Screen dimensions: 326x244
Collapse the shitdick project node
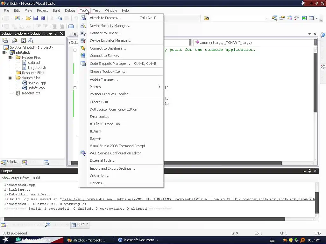[x=4, y=52]
